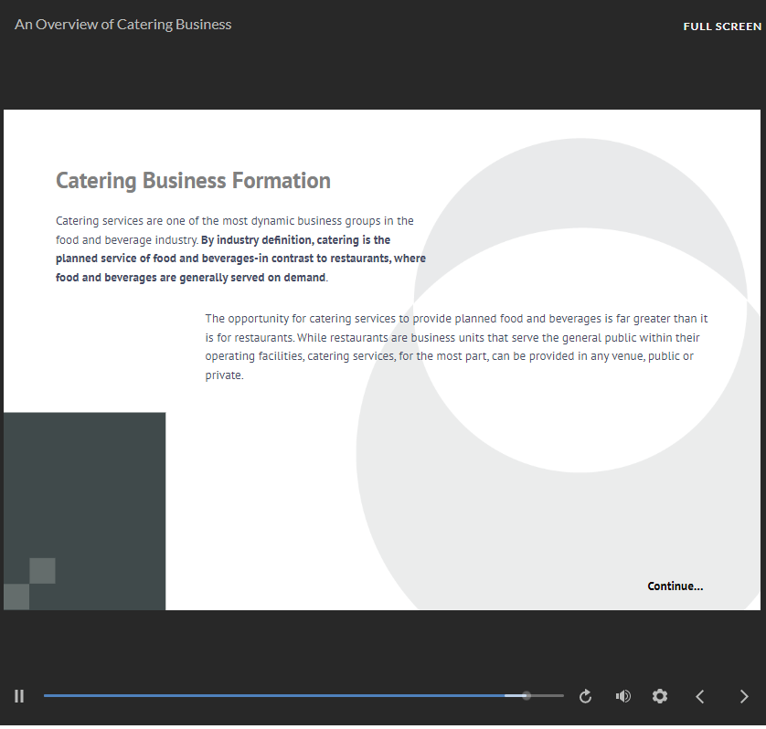Click the lower-left small light square
The image size is (766, 729).
point(16,597)
